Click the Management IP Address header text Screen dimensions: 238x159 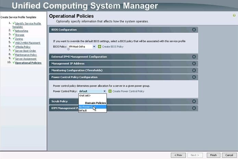(68, 64)
